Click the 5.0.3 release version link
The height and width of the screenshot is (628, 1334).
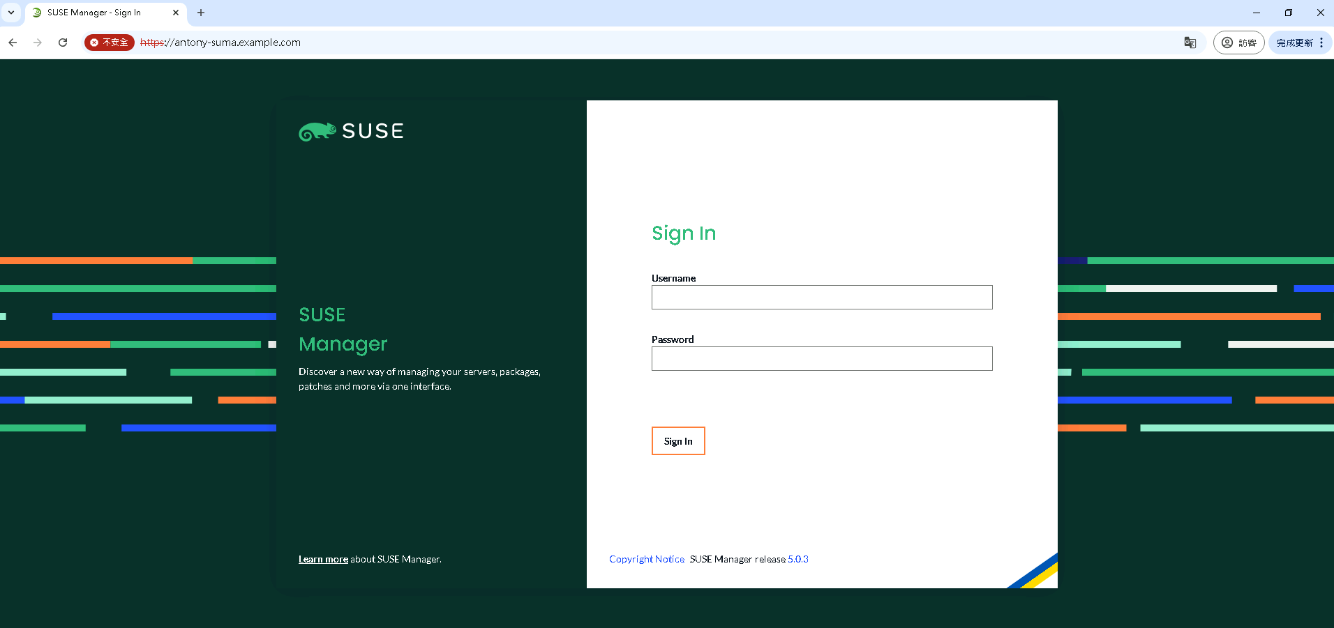click(x=798, y=559)
